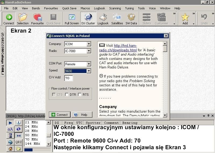
Task: Open the Voice menu
Action: click(152, 8)
